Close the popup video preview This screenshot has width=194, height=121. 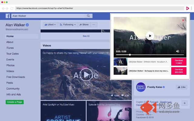183,20
